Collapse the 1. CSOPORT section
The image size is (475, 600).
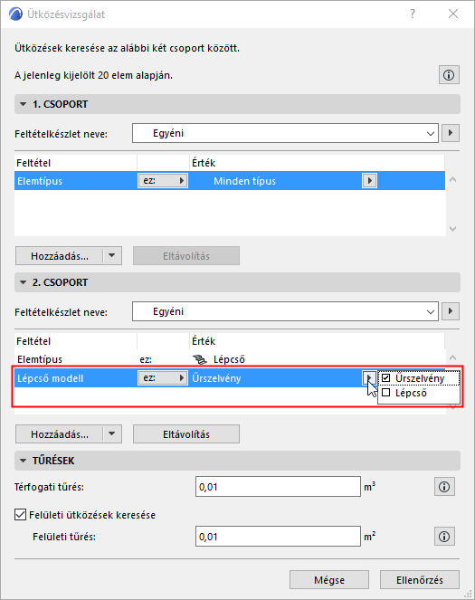click(23, 104)
